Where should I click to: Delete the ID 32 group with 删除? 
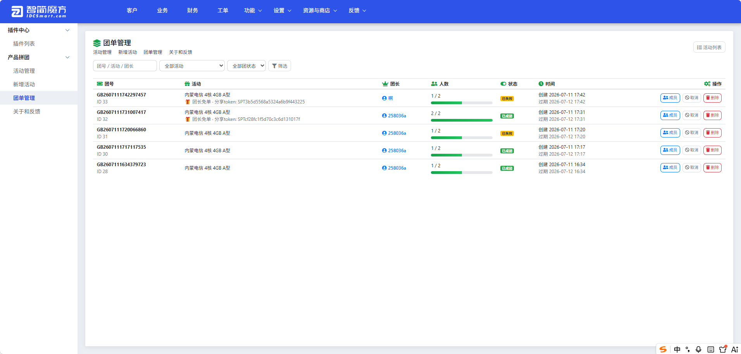point(712,115)
